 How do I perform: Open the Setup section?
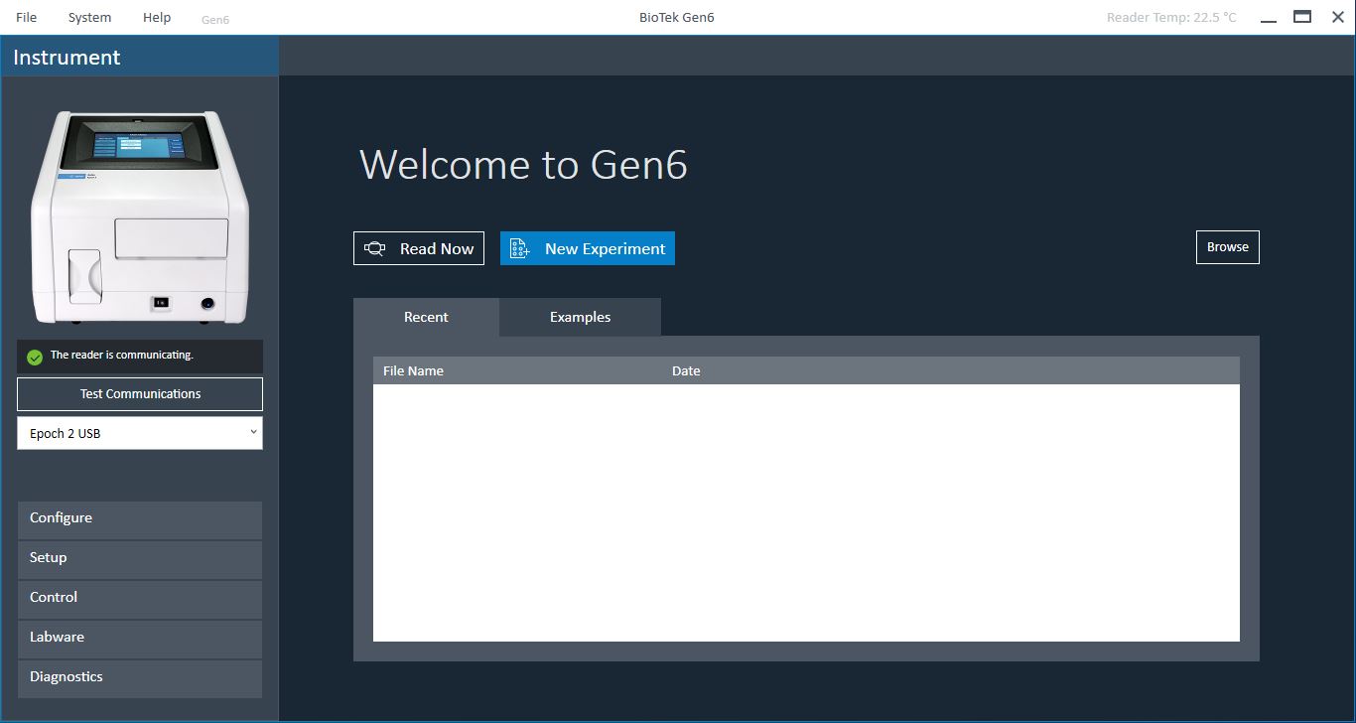(x=140, y=558)
